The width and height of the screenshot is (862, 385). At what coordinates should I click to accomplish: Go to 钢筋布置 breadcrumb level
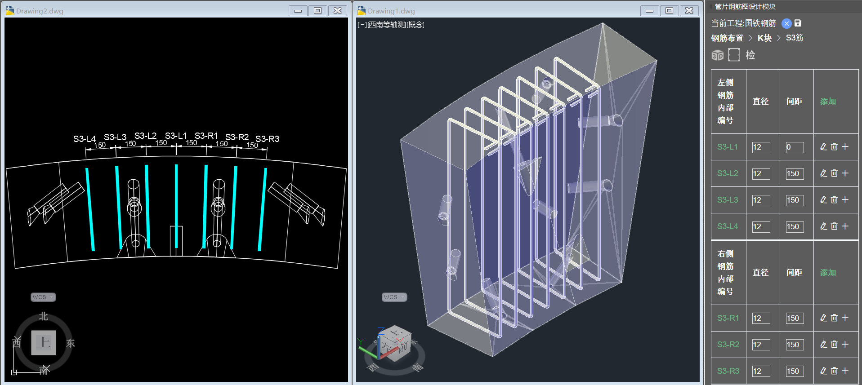tap(727, 38)
